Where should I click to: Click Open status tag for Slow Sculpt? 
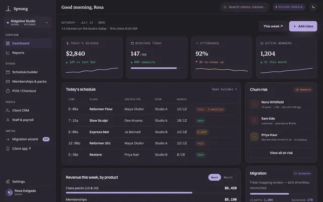(x=200, y=121)
